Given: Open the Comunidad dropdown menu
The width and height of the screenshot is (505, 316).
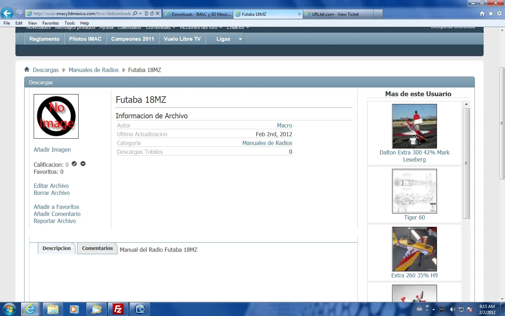Looking at the screenshot, I should (159, 27).
